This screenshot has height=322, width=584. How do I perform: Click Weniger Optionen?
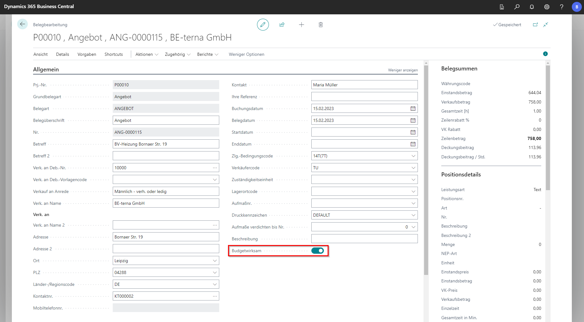[246, 54]
